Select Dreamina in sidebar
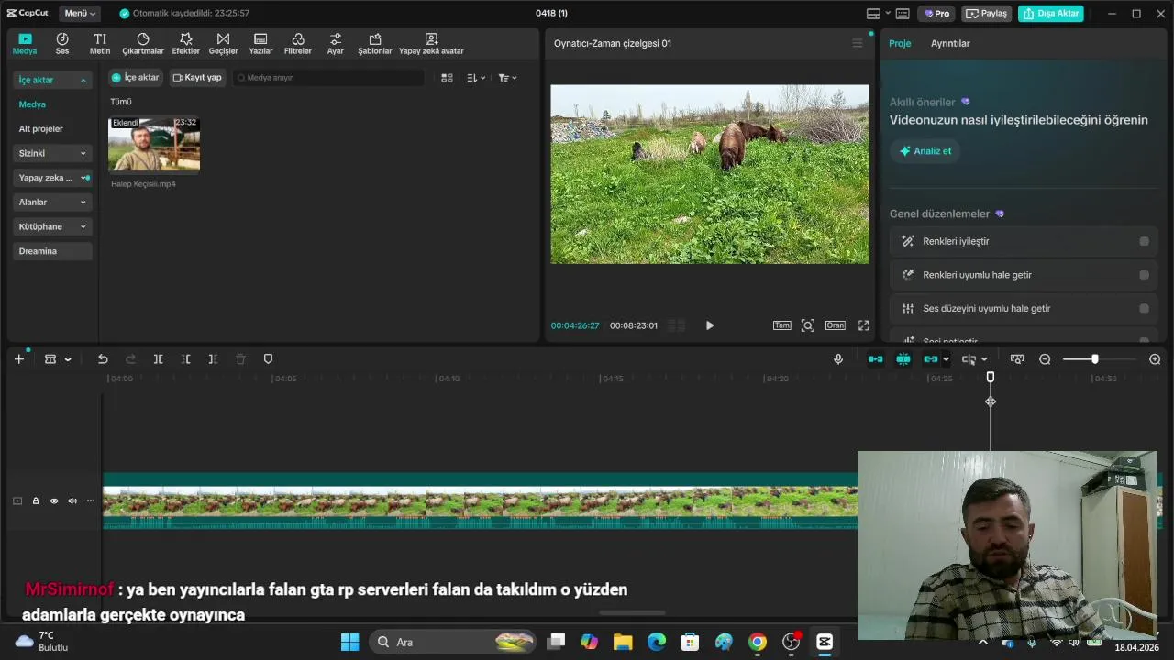 pos(52,251)
